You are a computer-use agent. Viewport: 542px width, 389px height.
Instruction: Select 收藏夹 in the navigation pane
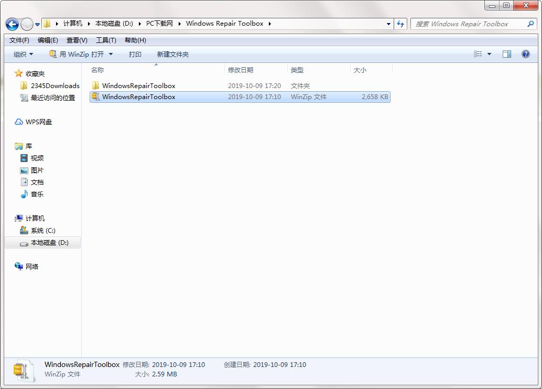click(x=35, y=73)
